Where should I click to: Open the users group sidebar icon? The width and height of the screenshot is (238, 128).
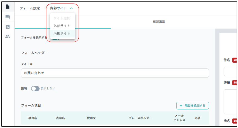click(8, 36)
